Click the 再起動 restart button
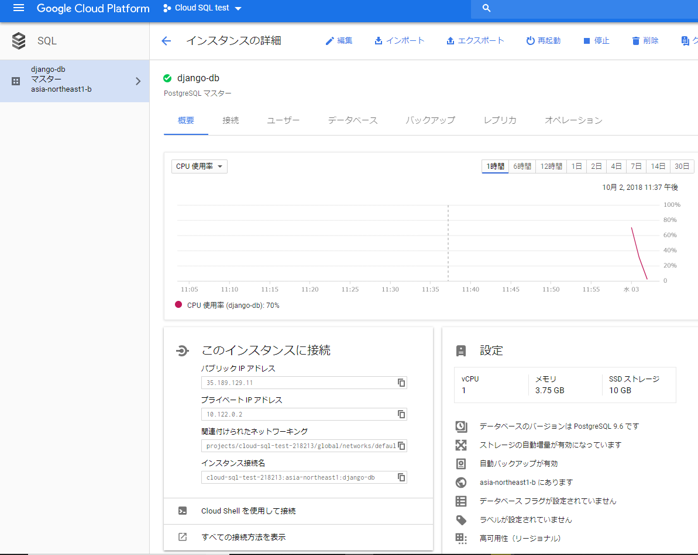Screen dimensions: 698x555 click(543, 41)
